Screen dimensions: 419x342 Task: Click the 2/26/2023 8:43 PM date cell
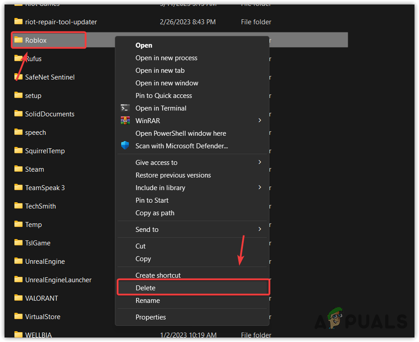coord(187,22)
